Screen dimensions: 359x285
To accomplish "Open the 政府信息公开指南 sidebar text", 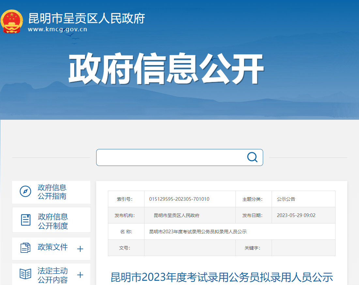I will click(x=52, y=192).
